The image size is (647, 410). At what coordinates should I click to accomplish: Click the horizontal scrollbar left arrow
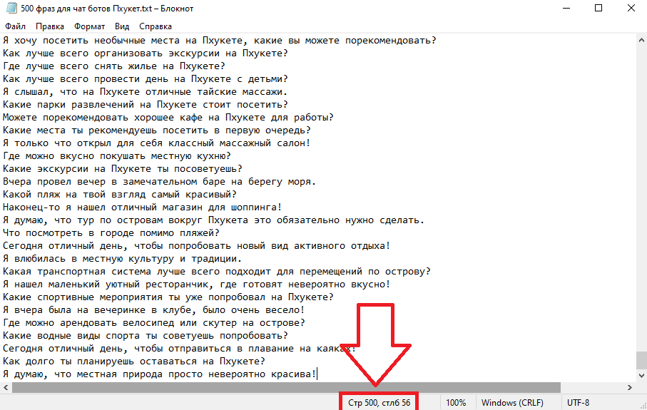pos(6,387)
